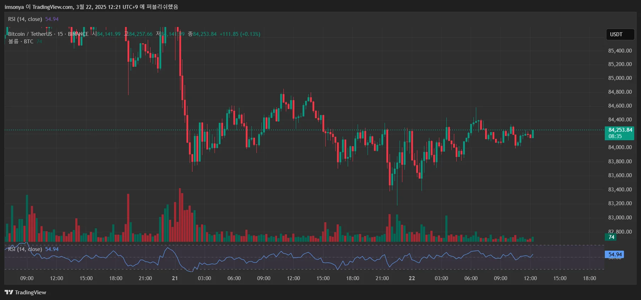This screenshot has width=641, height=300.
Task: Click the 83,000.00 price axis label
Action: pyautogui.click(x=620, y=218)
